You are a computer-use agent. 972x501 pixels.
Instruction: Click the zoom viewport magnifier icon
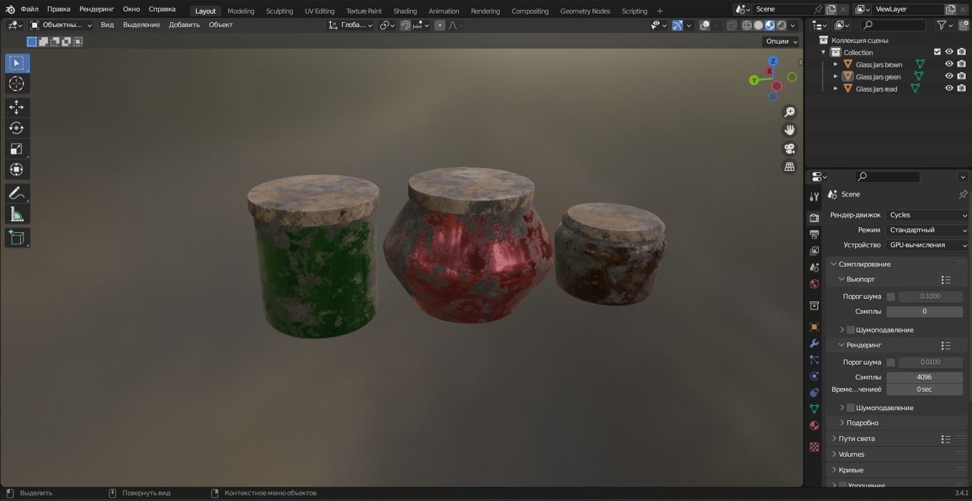789,112
